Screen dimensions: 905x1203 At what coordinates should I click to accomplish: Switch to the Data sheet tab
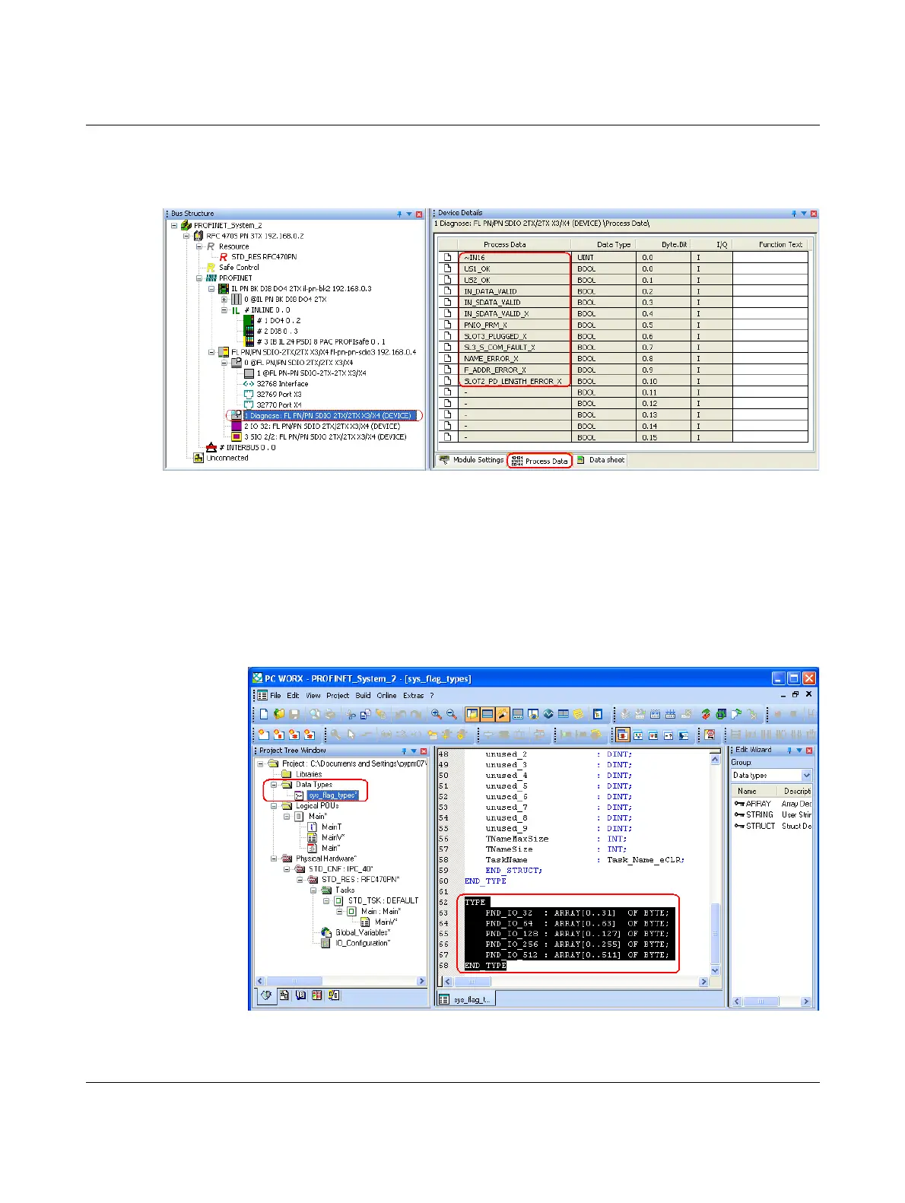601,460
